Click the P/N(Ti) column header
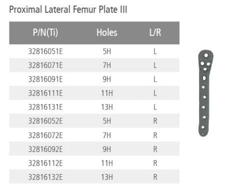Screen dimensions: 228x194 [x=45, y=32]
